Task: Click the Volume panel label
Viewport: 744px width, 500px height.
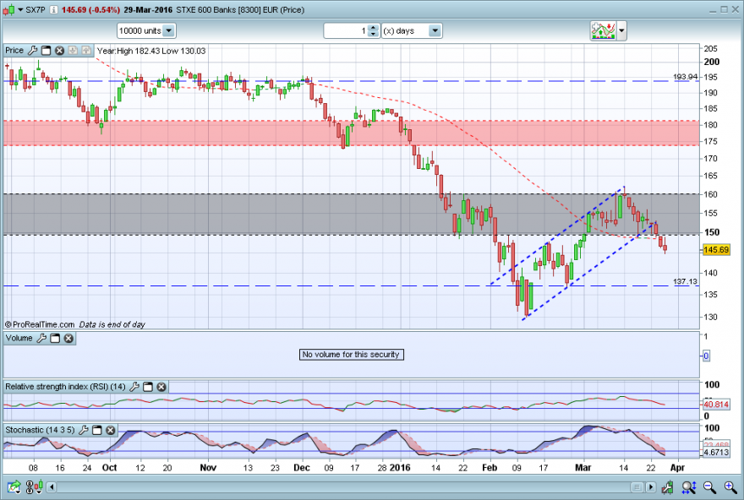Action: (x=19, y=338)
